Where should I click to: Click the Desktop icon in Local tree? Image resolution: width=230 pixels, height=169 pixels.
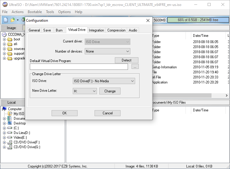coord(10,123)
